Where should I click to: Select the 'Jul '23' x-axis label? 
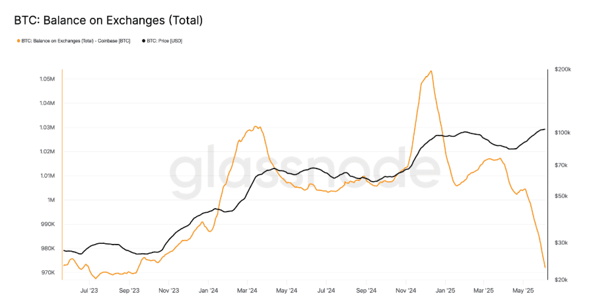coord(89,290)
